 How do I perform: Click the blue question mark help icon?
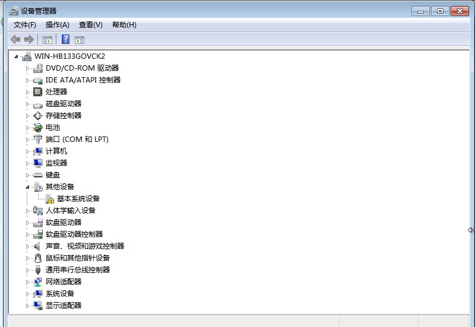65,40
